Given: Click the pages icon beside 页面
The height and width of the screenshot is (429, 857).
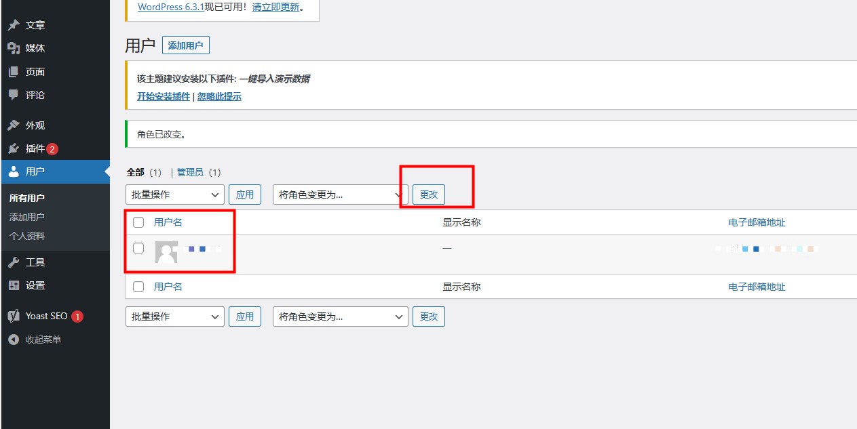Looking at the screenshot, I should (14, 72).
